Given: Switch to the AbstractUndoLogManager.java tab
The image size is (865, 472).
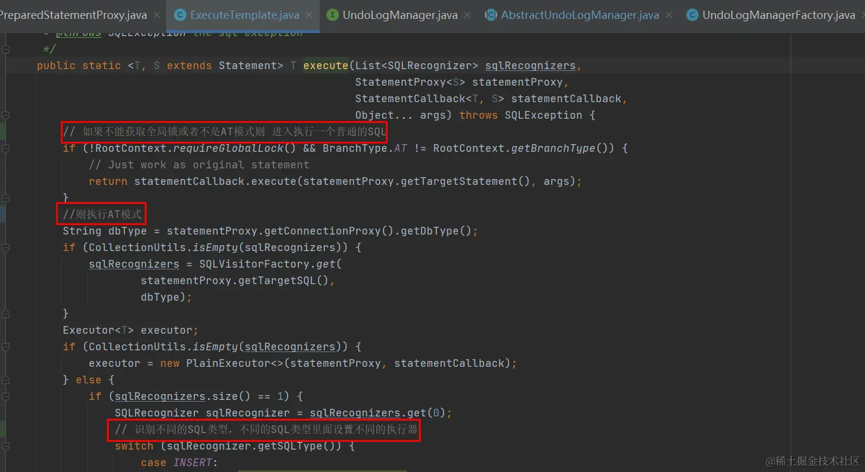Looking at the screenshot, I should pyautogui.click(x=580, y=15).
